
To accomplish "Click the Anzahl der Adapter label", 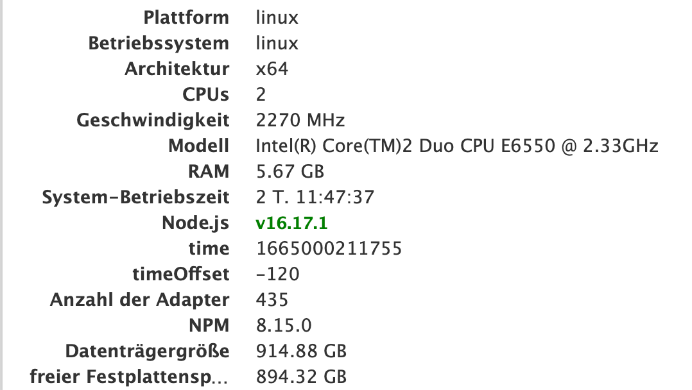I will click(x=139, y=300).
